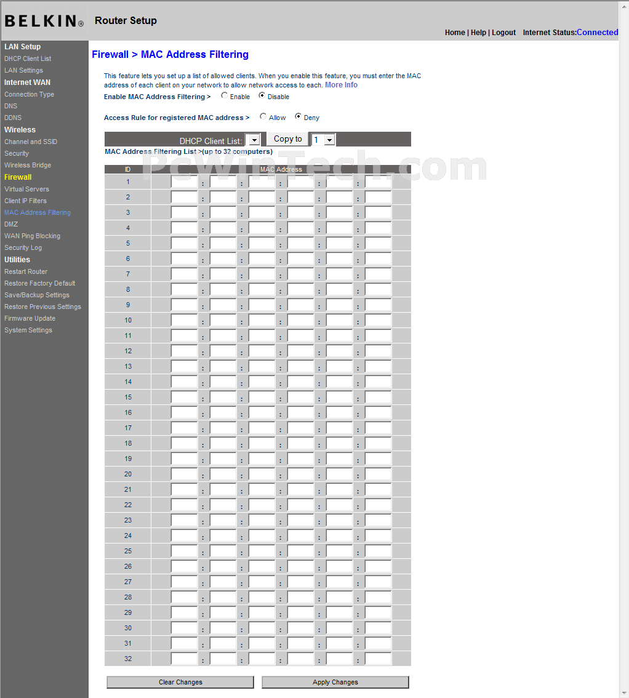This screenshot has height=698, width=629.
Task: Click third MAC octet field in row 5
Action: point(262,244)
